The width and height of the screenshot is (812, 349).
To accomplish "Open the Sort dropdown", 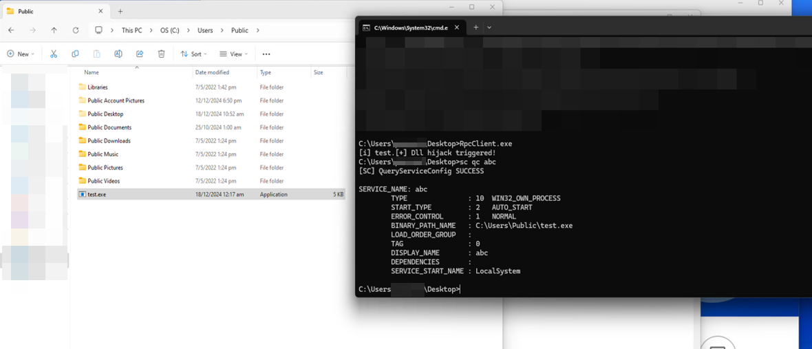I will click(193, 54).
